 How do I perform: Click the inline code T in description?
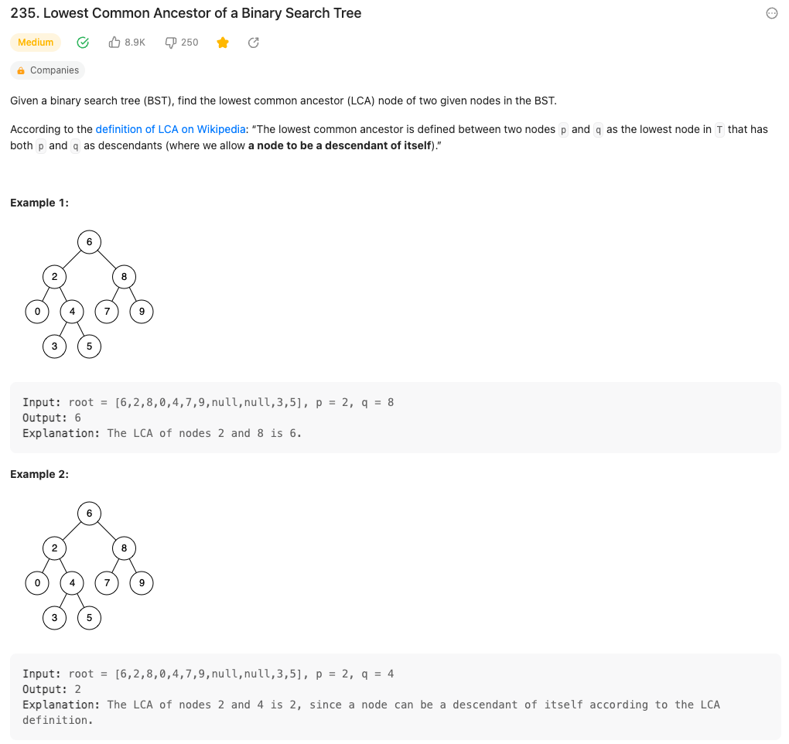coord(719,130)
